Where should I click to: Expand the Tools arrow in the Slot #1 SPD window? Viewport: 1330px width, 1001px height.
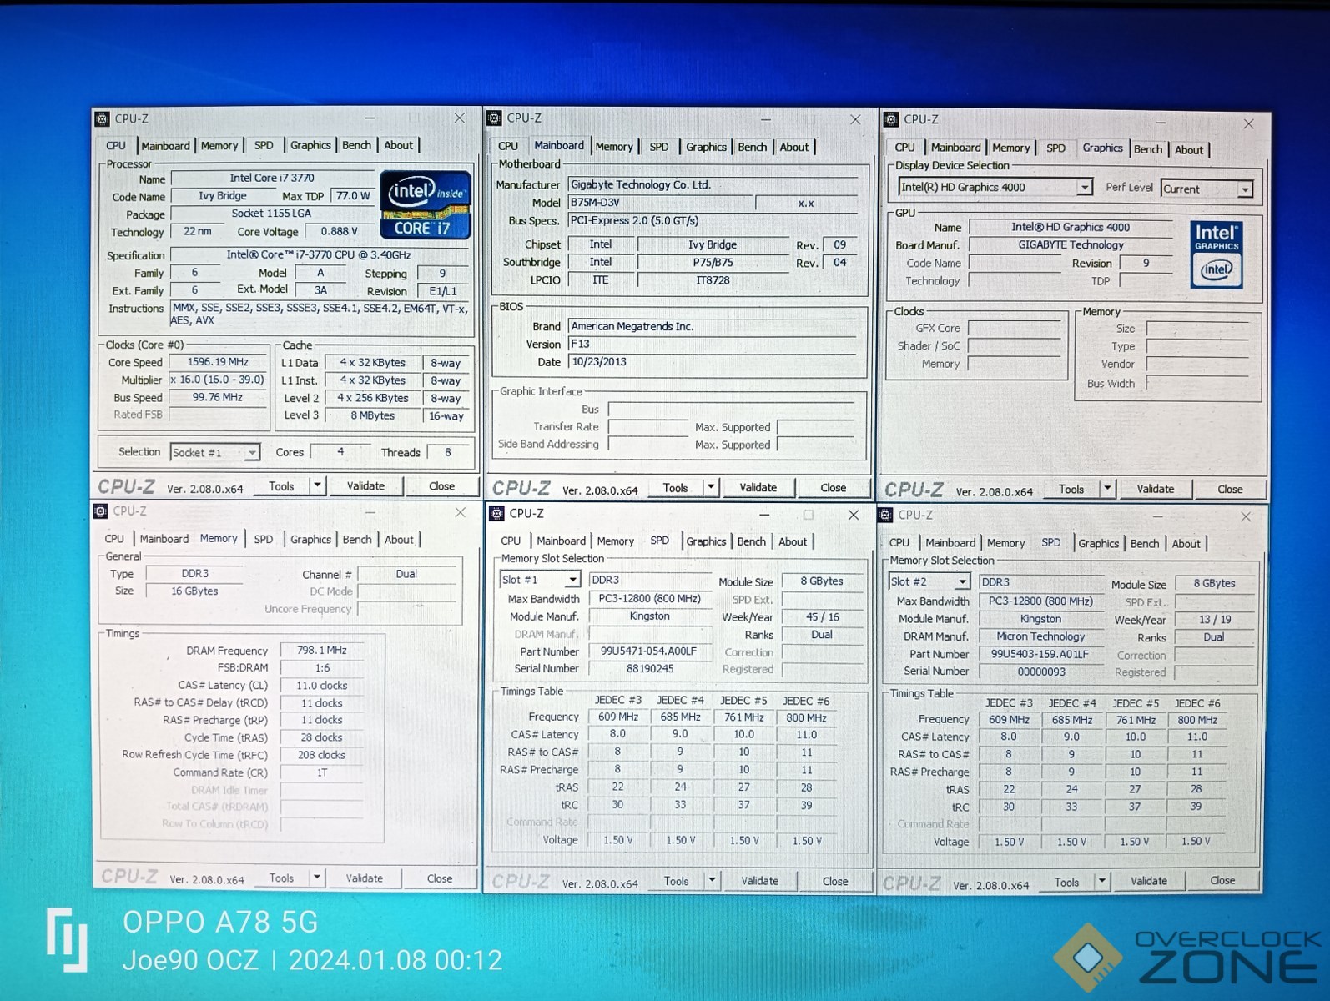[712, 880]
